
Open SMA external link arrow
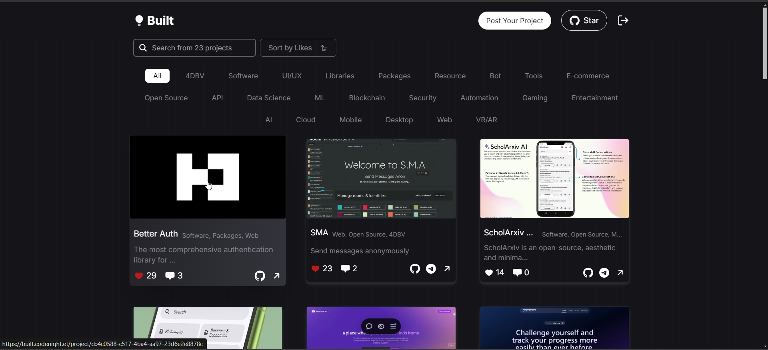pyautogui.click(x=447, y=268)
